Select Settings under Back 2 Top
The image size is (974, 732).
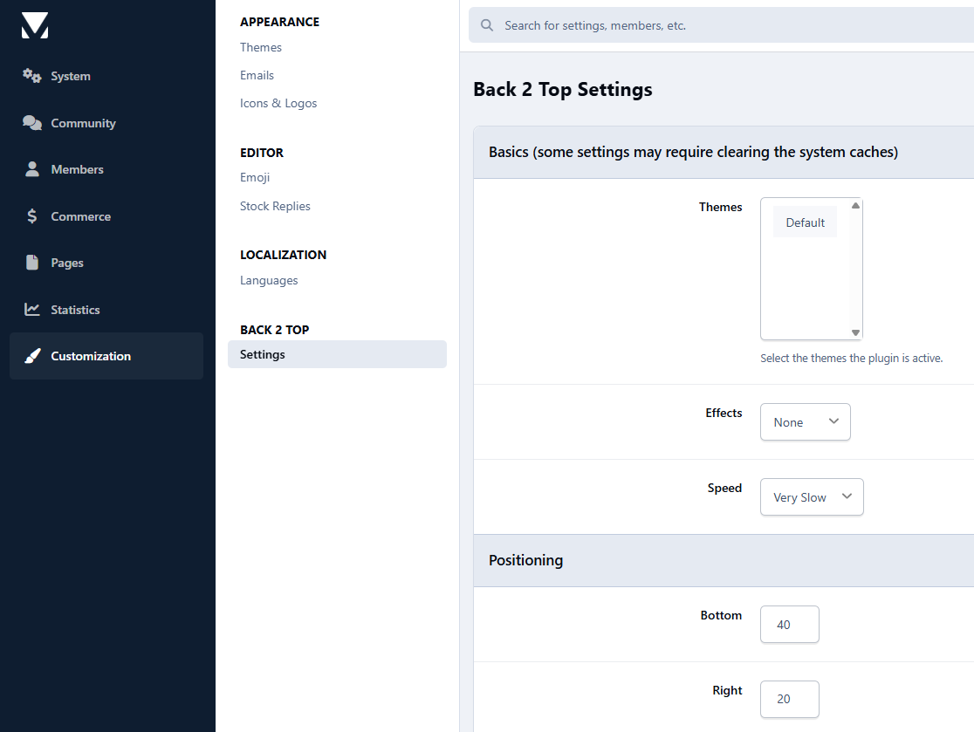[x=263, y=354]
